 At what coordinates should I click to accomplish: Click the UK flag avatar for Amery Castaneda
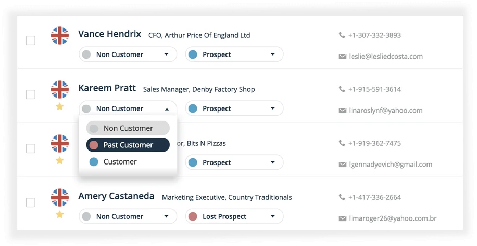pyautogui.click(x=59, y=197)
